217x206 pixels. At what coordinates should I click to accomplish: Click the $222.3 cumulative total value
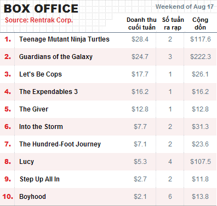[x=201, y=57]
